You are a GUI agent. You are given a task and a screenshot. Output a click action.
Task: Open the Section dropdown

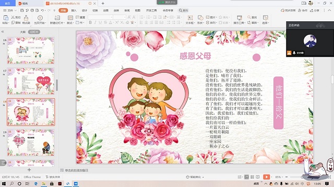(80, 22)
